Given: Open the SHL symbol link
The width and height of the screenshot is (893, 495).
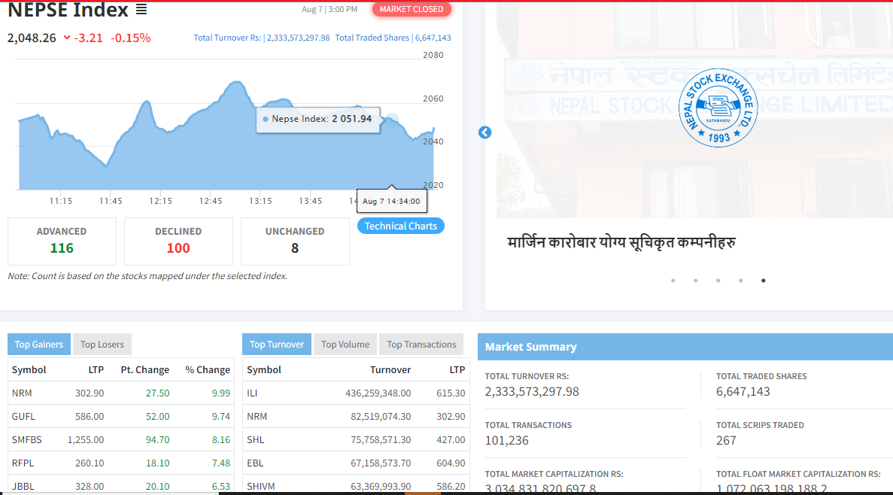Looking at the screenshot, I should click(x=255, y=440).
